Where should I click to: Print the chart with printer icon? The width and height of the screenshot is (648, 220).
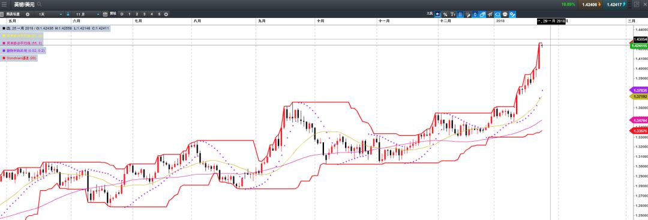tap(505, 14)
